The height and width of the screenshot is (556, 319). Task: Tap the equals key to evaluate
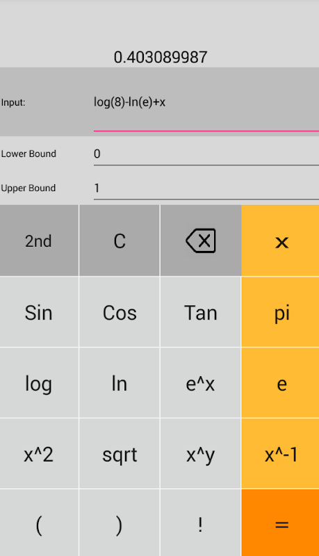click(x=280, y=523)
